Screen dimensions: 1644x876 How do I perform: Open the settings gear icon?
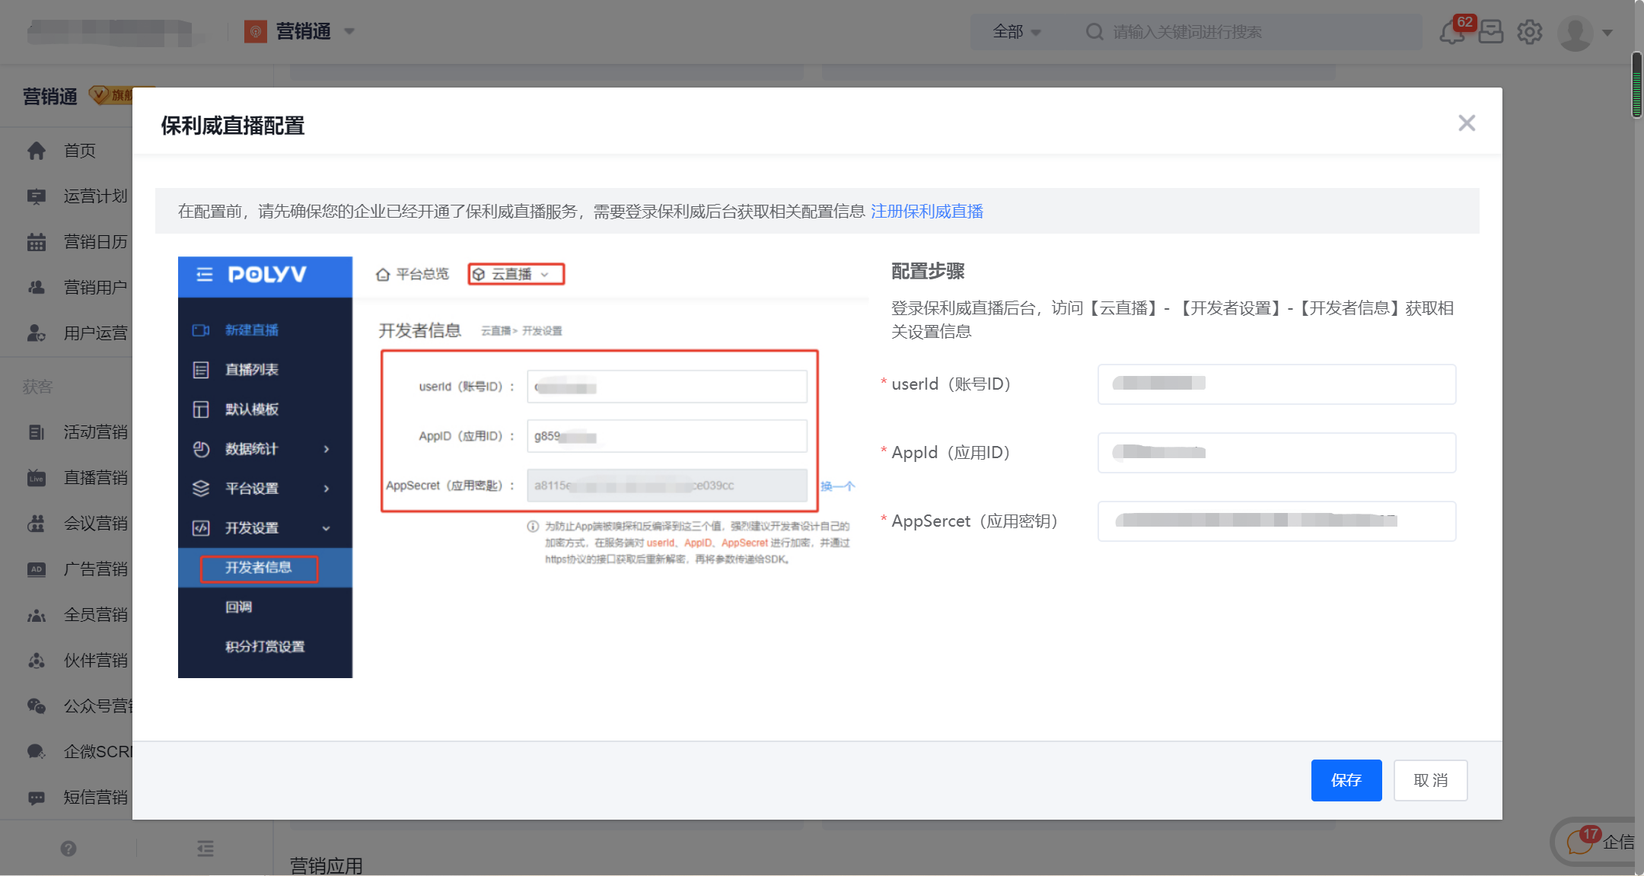(1530, 32)
